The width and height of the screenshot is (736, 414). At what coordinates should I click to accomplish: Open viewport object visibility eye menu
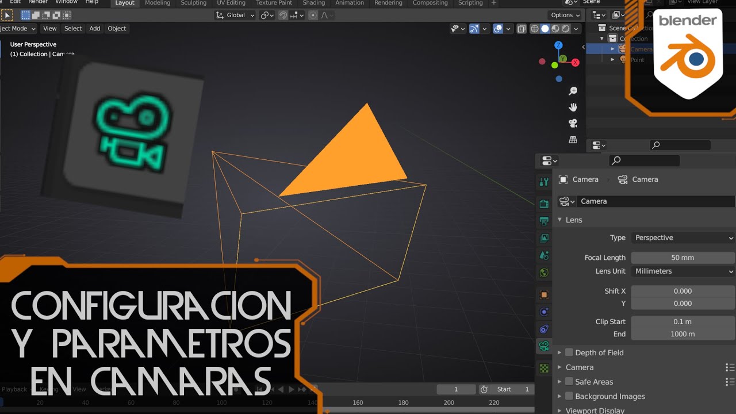[458, 29]
